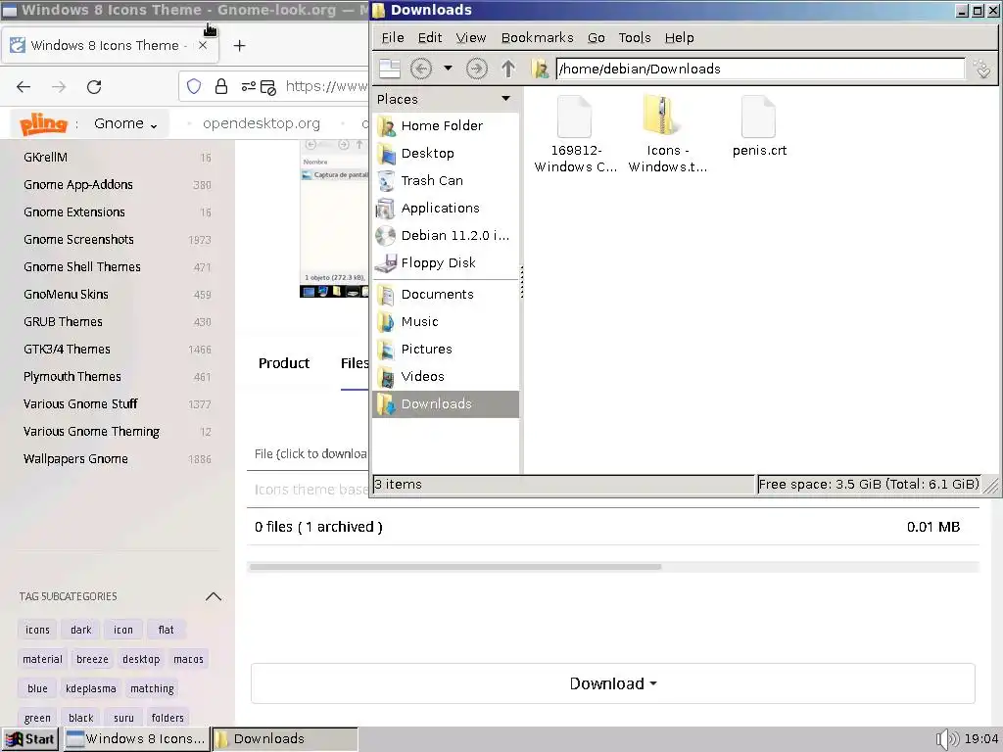Image resolution: width=1003 pixels, height=752 pixels.
Task: Collapse the Tag Subcategories section
Action: click(x=213, y=596)
